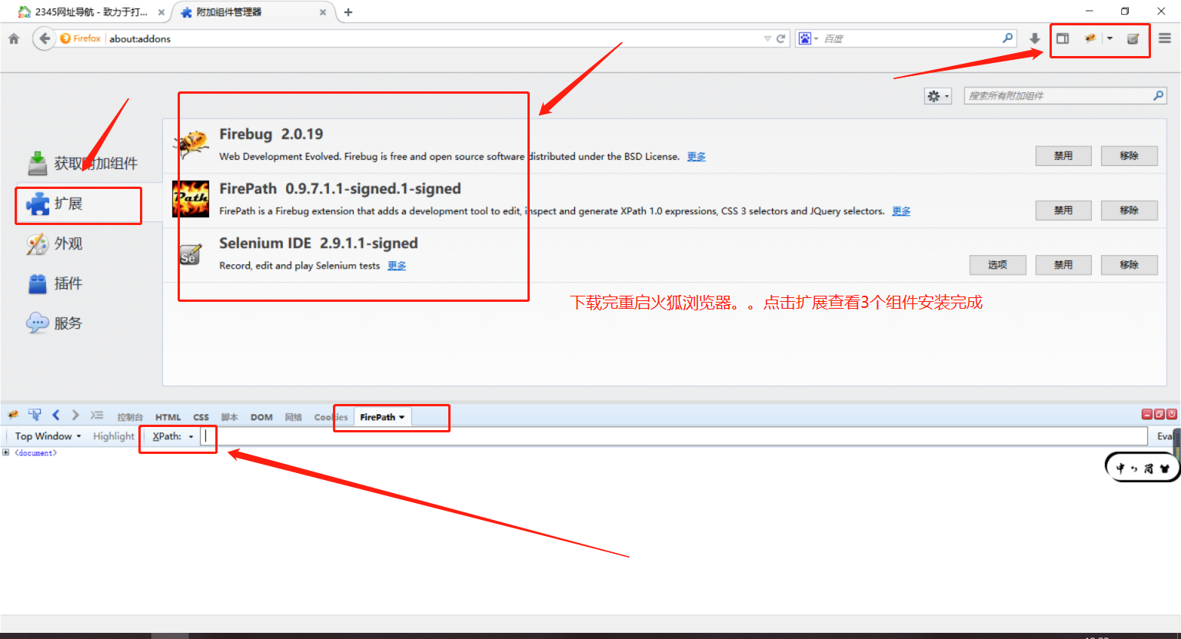Click the Selenium IDE extension icon
Screen dimensions: 1181x639
click(191, 254)
